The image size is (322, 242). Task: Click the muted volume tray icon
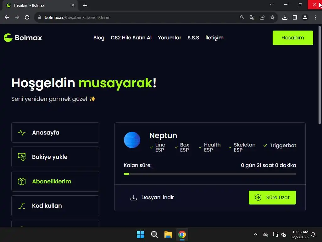[x=284, y=234]
